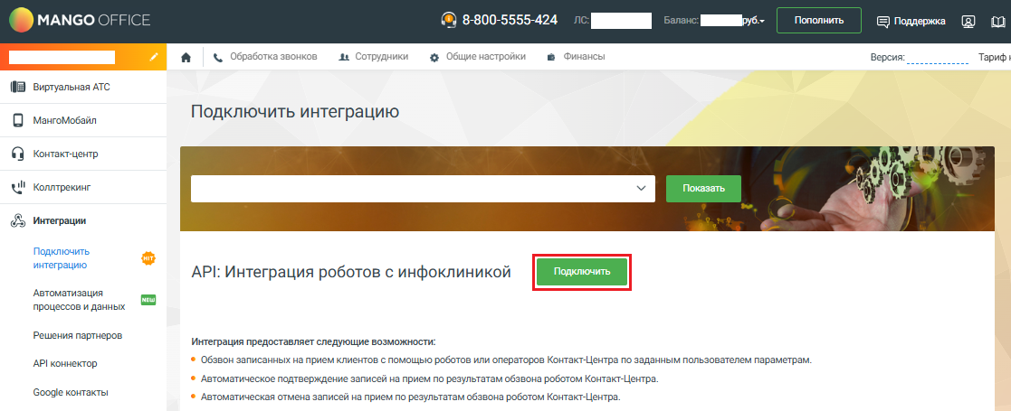Click the Mango Office logo

click(x=80, y=21)
